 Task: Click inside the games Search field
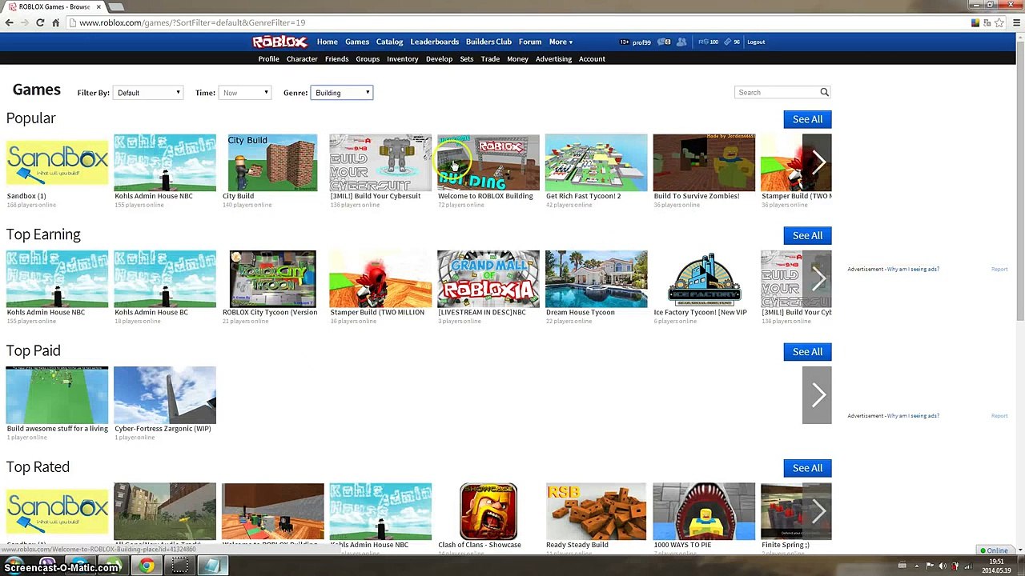[x=777, y=93]
